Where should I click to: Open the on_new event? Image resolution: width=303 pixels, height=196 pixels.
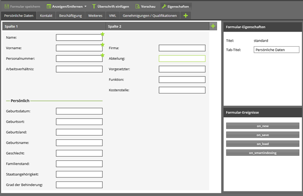click(x=262, y=126)
